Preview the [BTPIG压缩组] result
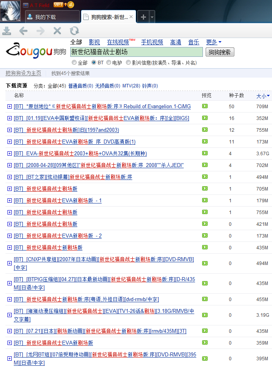272x374 pixels. (205, 283)
